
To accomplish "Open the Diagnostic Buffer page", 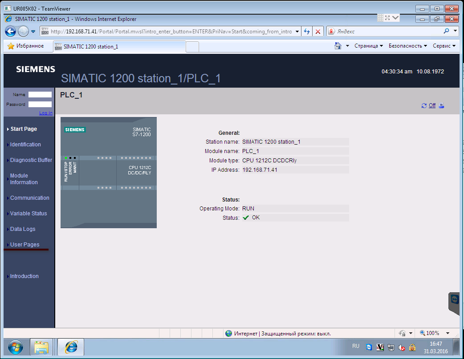I will pos(31,160).
